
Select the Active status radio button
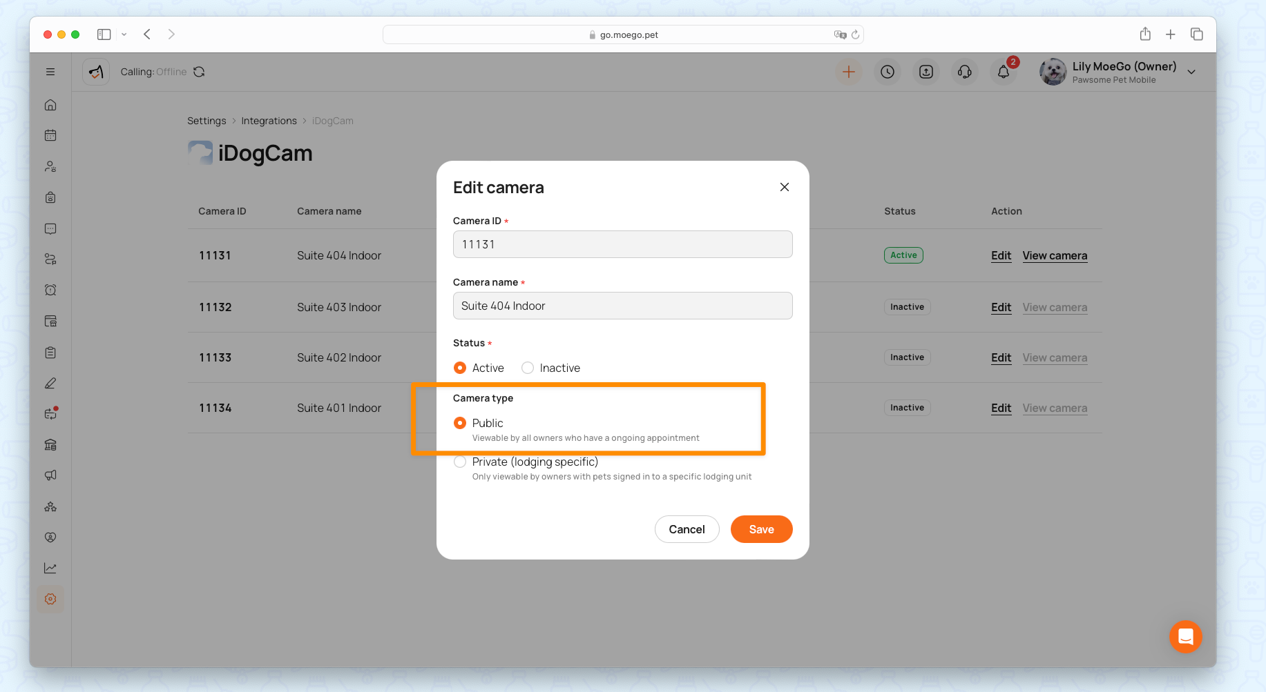pyautogui.click(x=460, y=368)
